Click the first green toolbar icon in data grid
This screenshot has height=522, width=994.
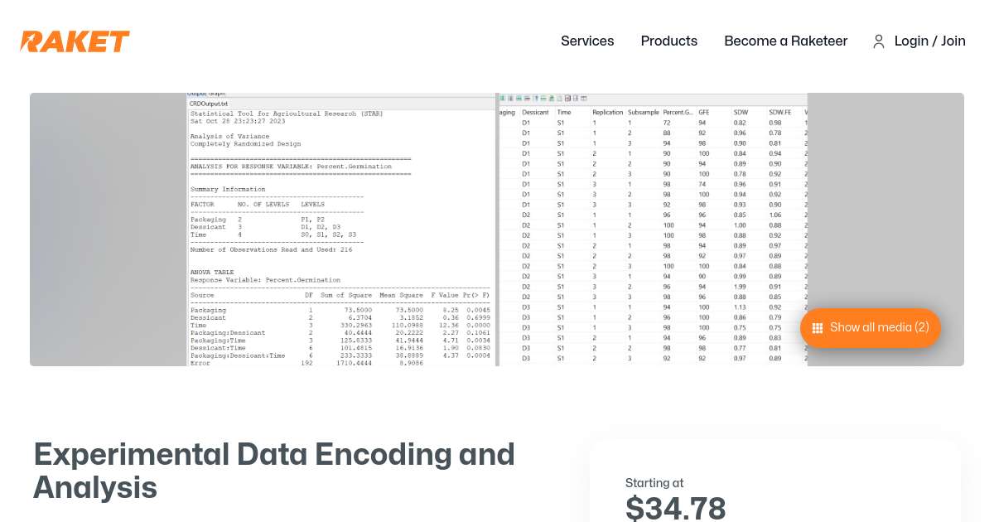(x=503, y=98)
